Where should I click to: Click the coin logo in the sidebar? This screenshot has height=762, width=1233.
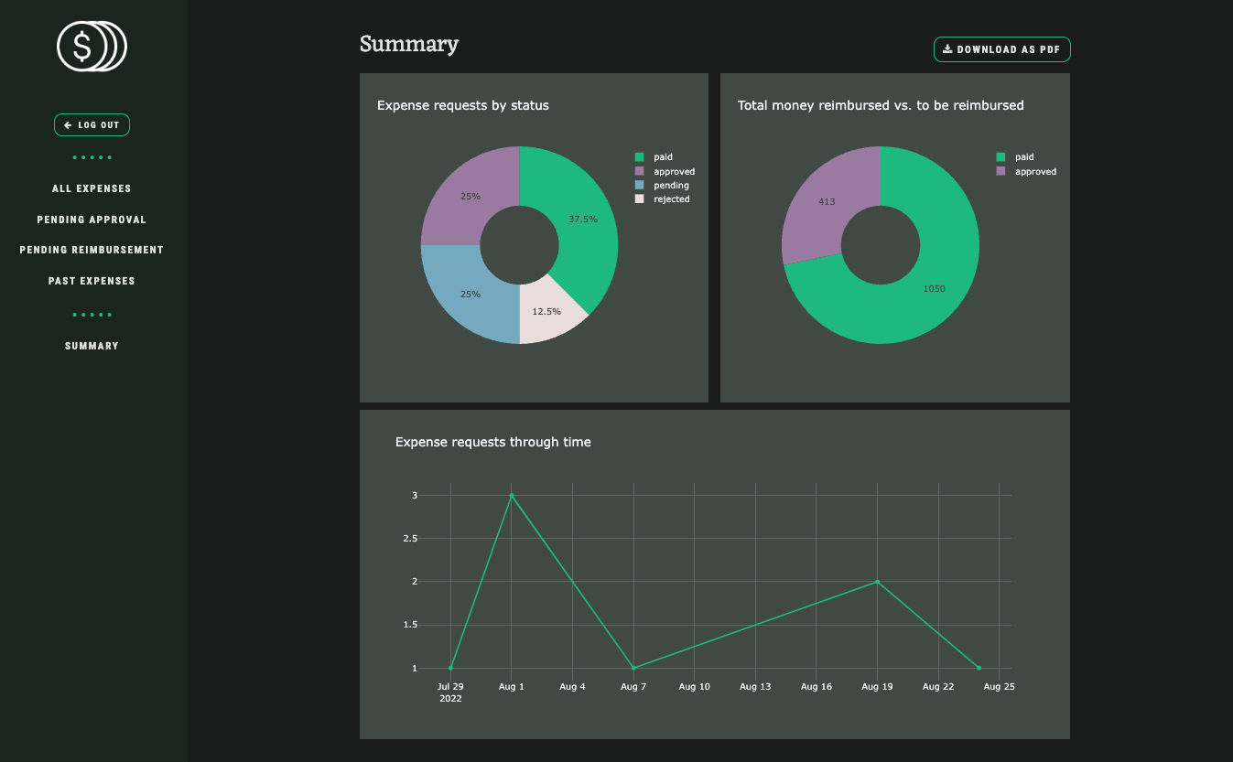pyautogui.click(x=92, y=46)
